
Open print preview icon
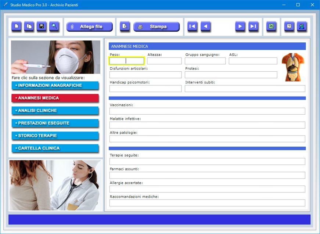(125, 26)
